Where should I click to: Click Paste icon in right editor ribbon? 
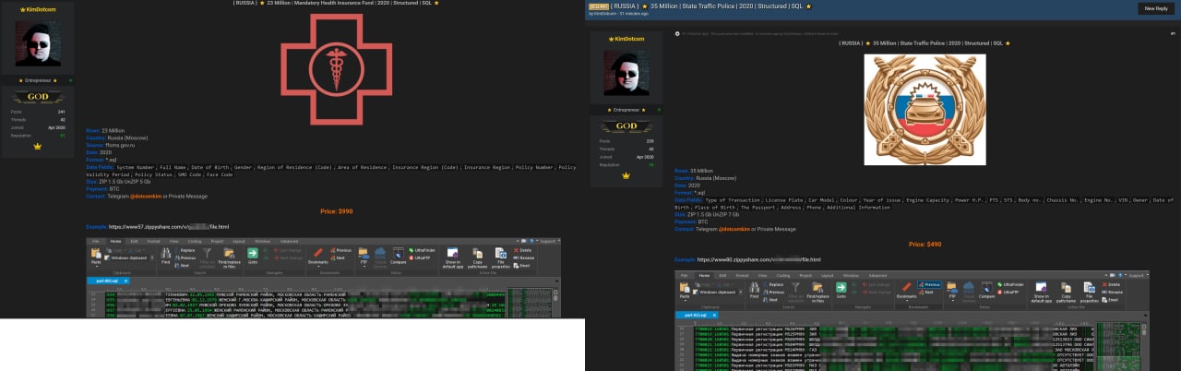[x=685, y=289]
